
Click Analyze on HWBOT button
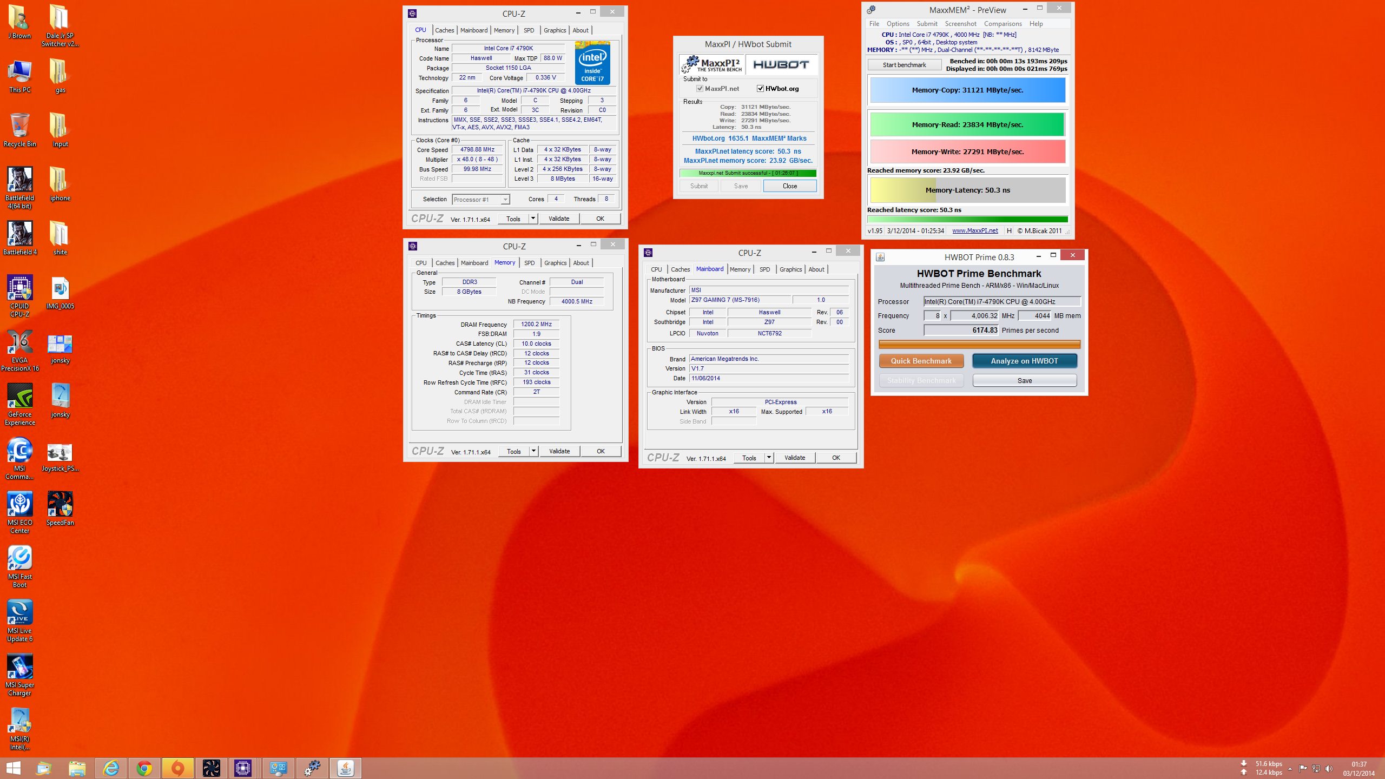[x=1024, y=361]
